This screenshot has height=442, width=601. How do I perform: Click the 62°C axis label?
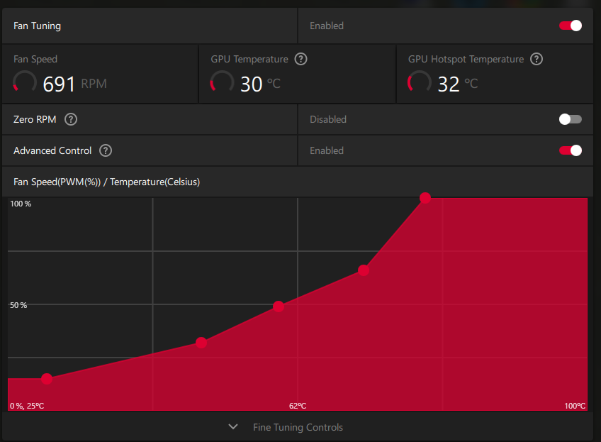coord(298,406)
